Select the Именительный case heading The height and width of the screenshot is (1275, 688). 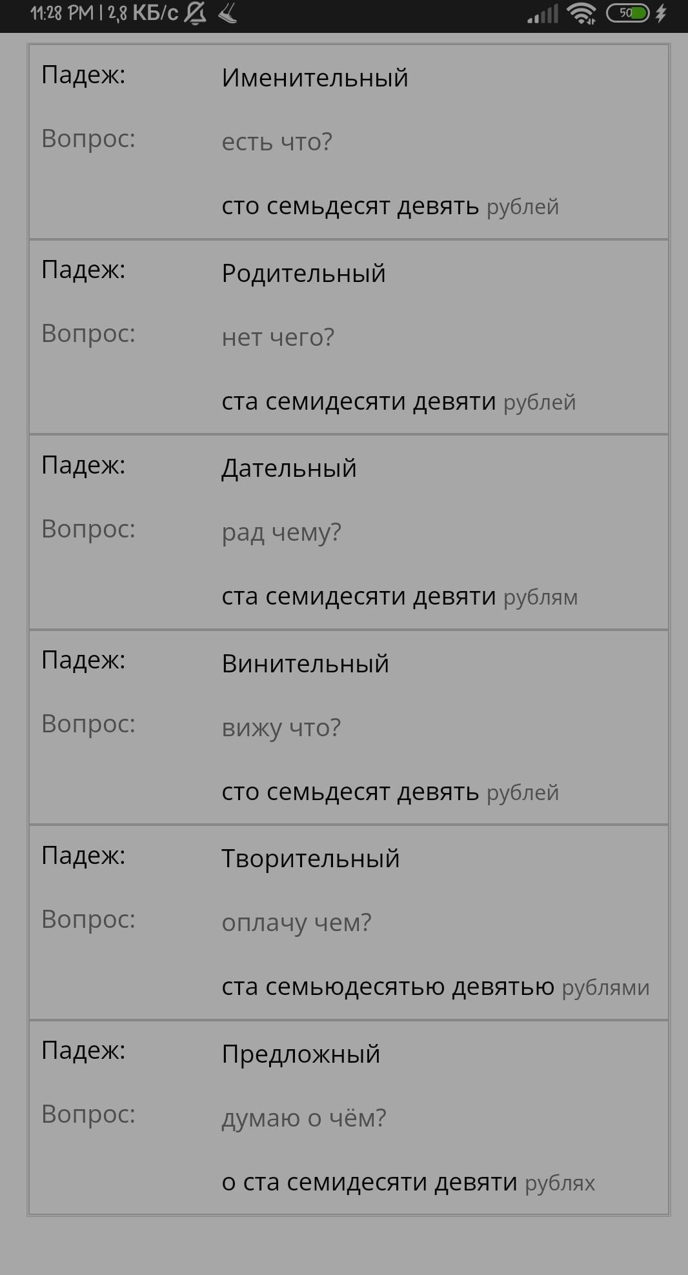pos(315,78)
